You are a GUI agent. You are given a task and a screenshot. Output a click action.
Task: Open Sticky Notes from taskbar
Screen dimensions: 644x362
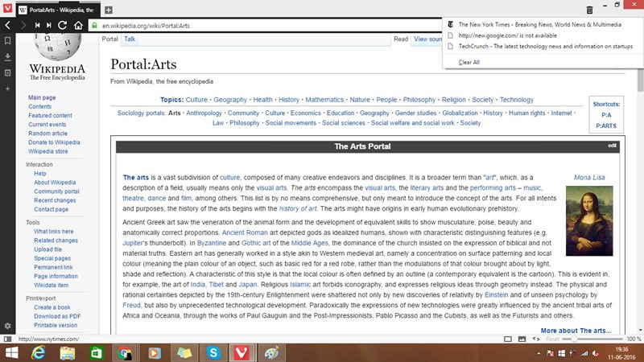coord(184,353)
